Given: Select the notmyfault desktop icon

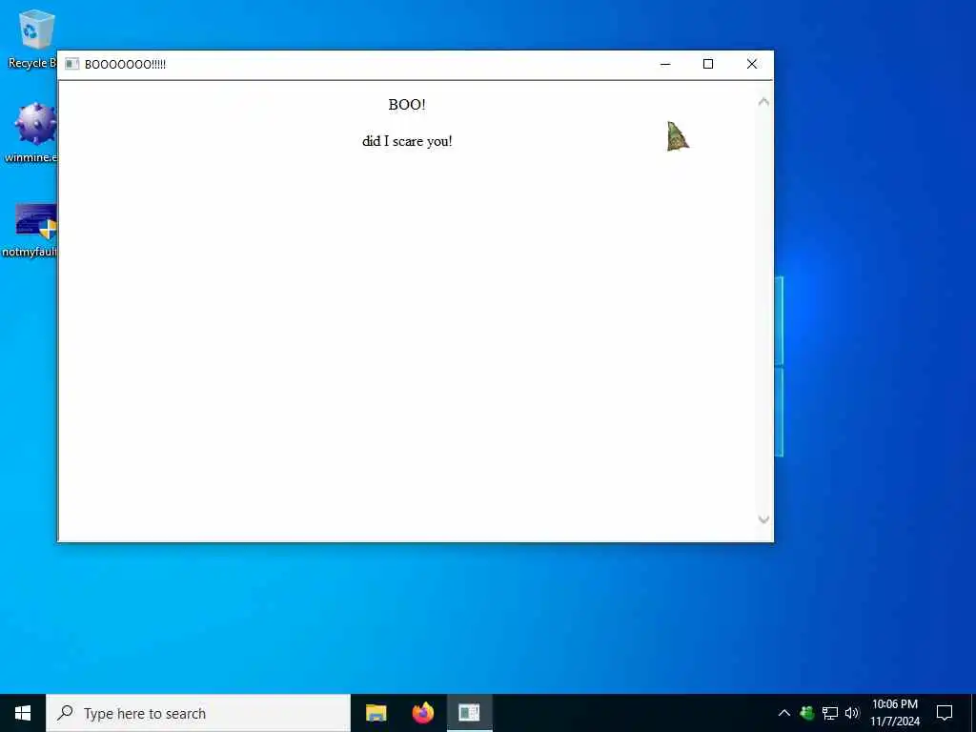Looking at the screenshot, I should pos(31,229).
